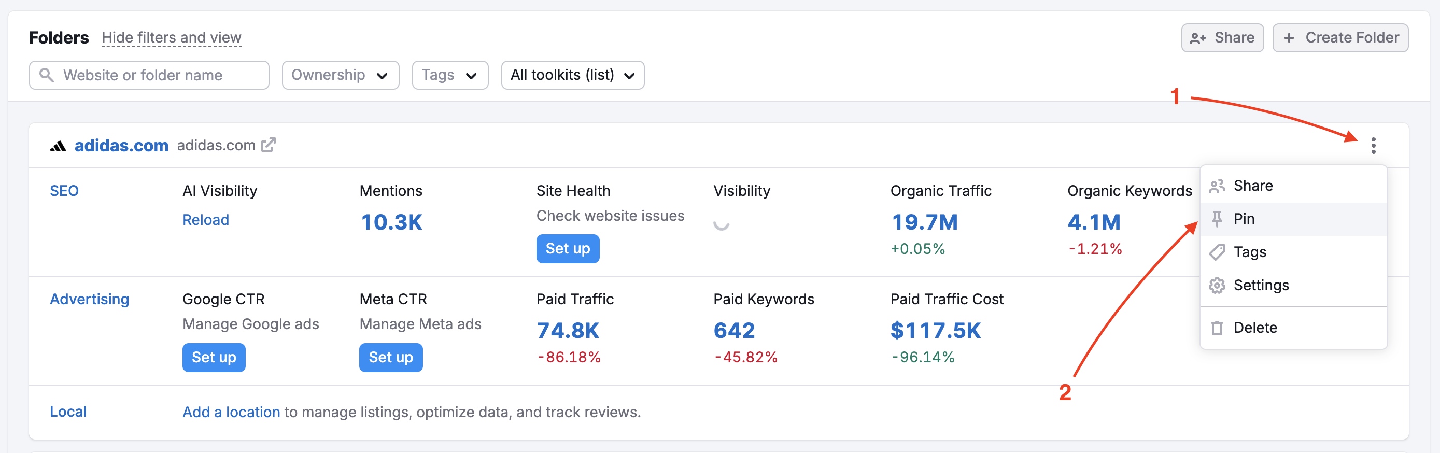Click the magnifier icon in the search box

click(47, 75)
